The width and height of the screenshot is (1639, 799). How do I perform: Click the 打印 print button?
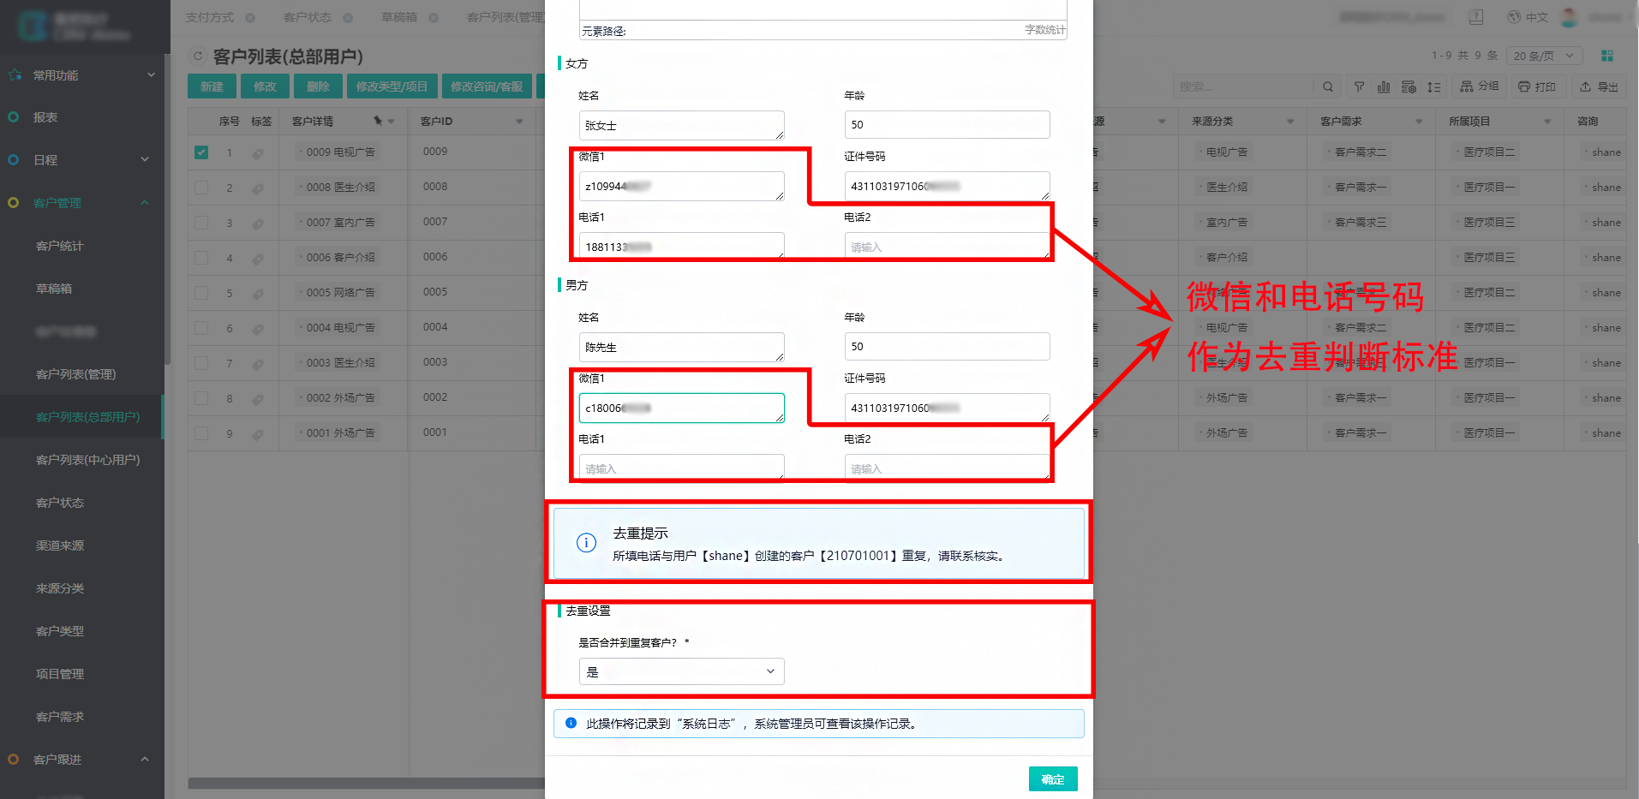pos(1537,86)
